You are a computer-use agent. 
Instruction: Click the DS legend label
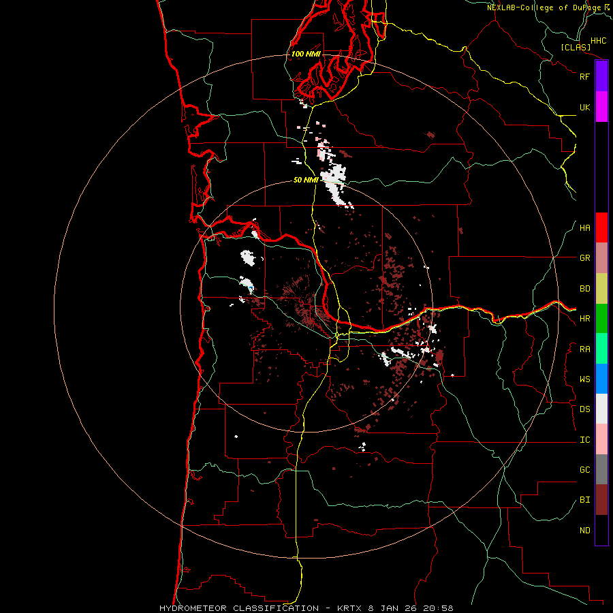pos(584,409)
